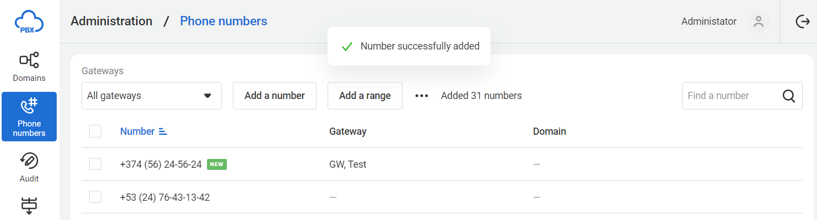The width and height of the screenshot is (817, 220).
Task: Click the Add a number button
Action: coord(275,96)
